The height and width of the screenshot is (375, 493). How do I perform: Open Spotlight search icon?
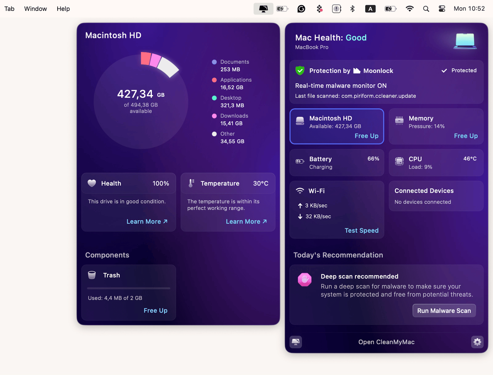coord(426,9)
